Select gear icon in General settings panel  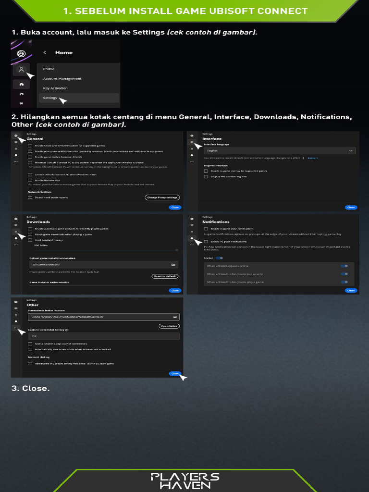(16, 135)
